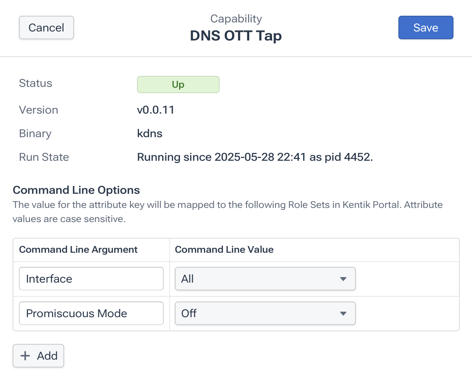This screenshot has width=472, height=384.
Task: Click the green Up status badge
Action: [x=178, y=85]
